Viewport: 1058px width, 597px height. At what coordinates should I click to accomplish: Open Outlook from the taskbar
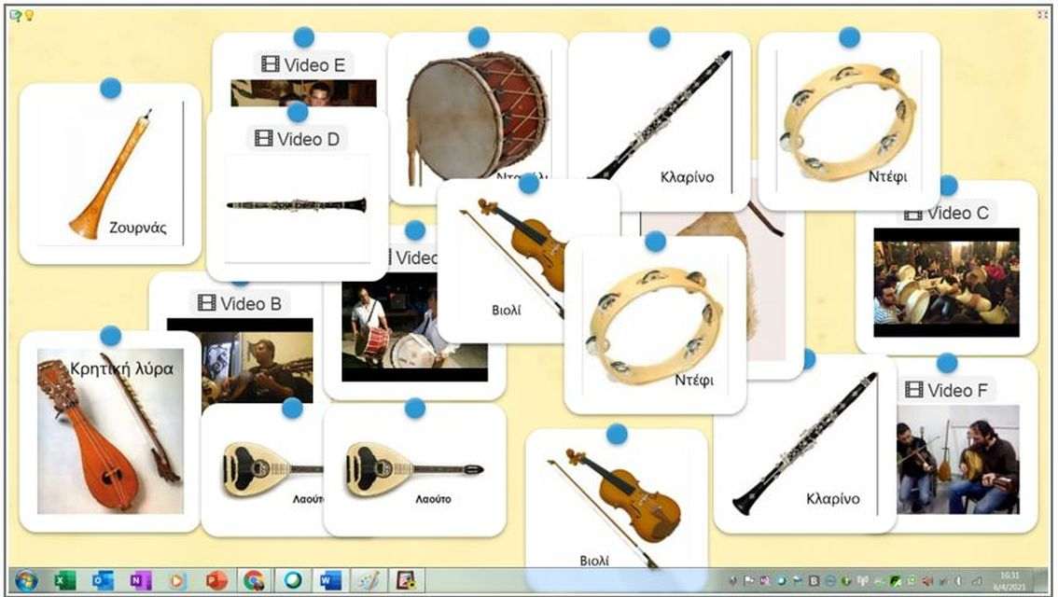[103, 580]
